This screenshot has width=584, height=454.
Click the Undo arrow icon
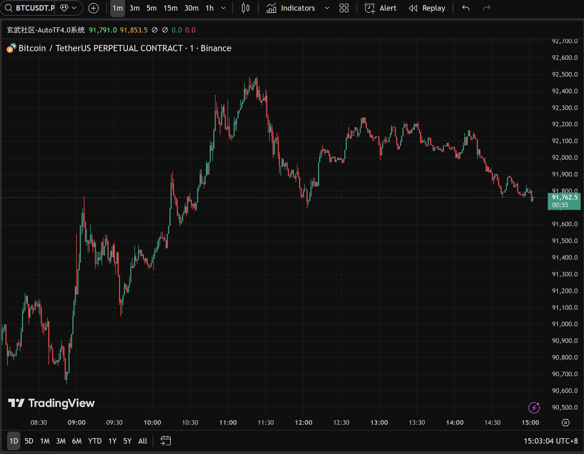pos(466,8)
